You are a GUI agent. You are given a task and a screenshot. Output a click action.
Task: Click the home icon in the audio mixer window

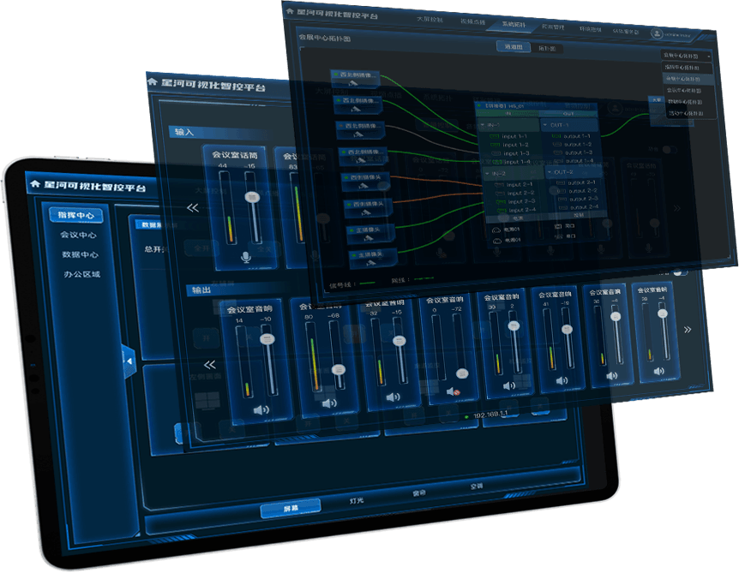click(x=152, y=82)
